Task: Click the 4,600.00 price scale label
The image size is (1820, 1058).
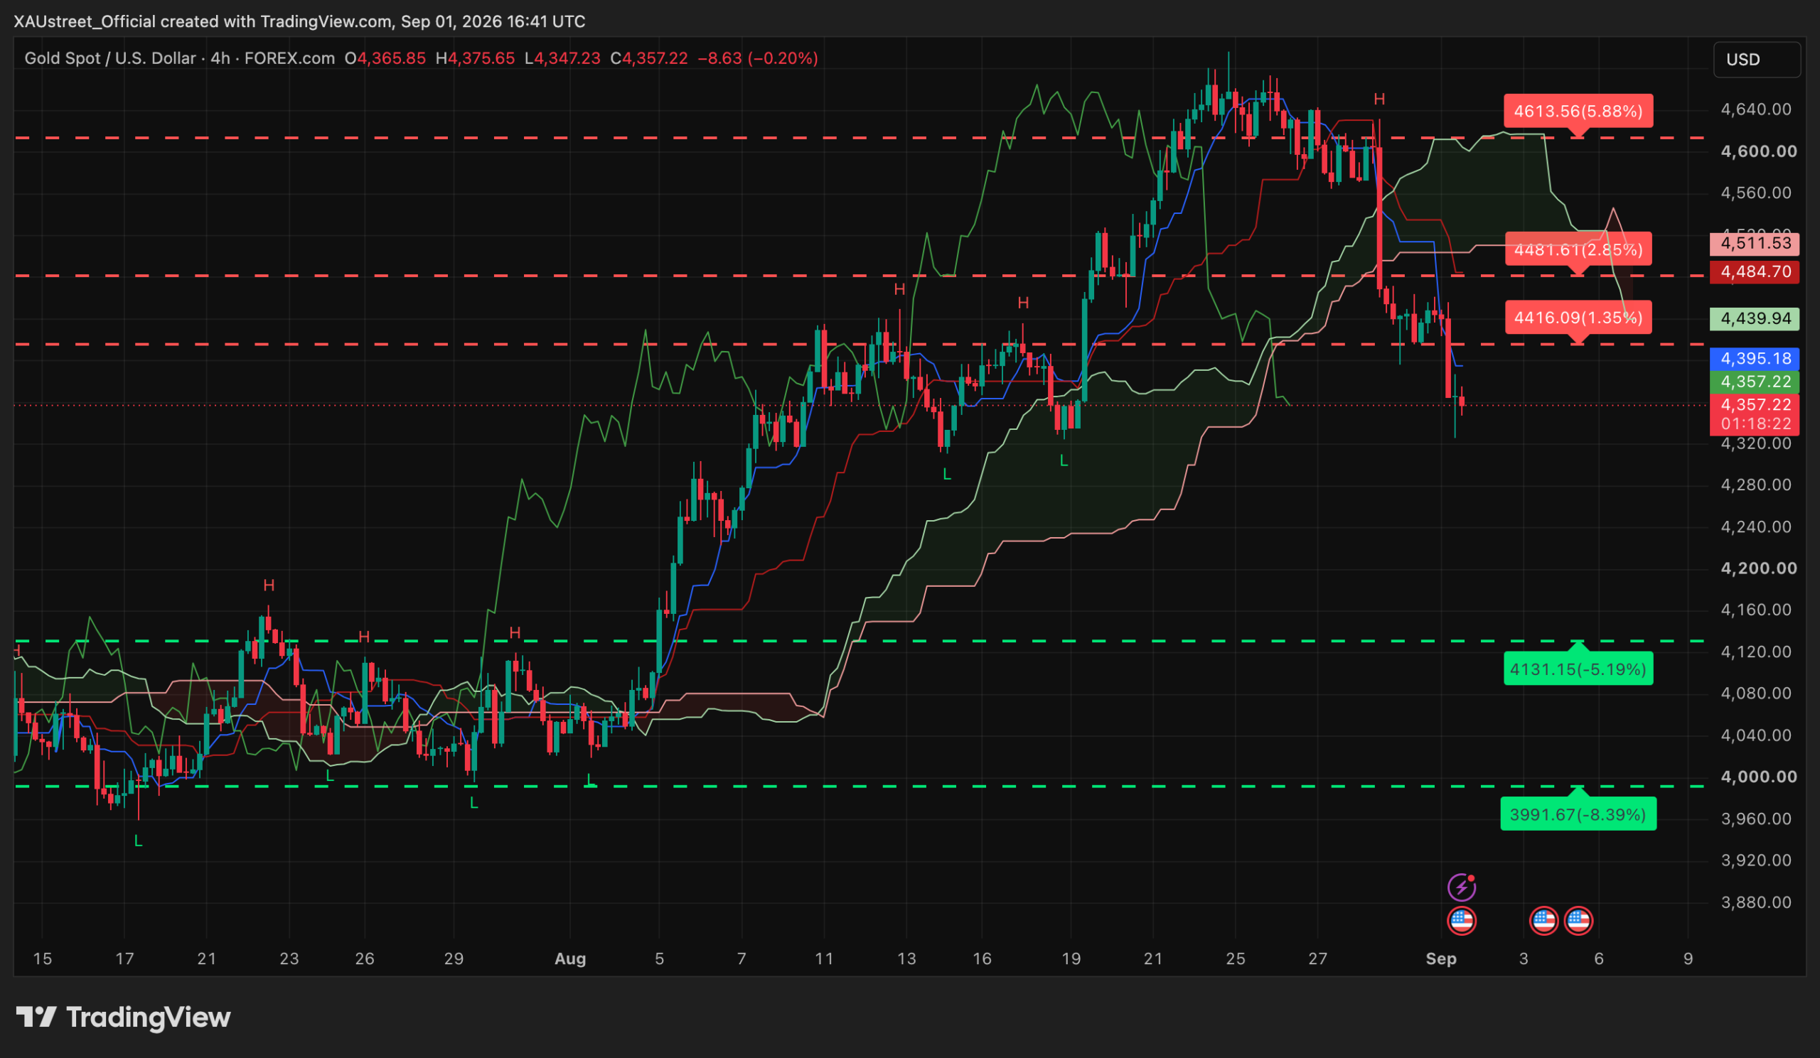Action: 1759,151
